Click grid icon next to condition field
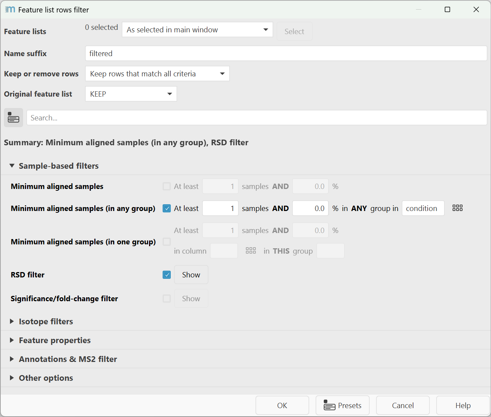Screen dimensions: 491x417 pyautogui.click(x=457, y=208)
